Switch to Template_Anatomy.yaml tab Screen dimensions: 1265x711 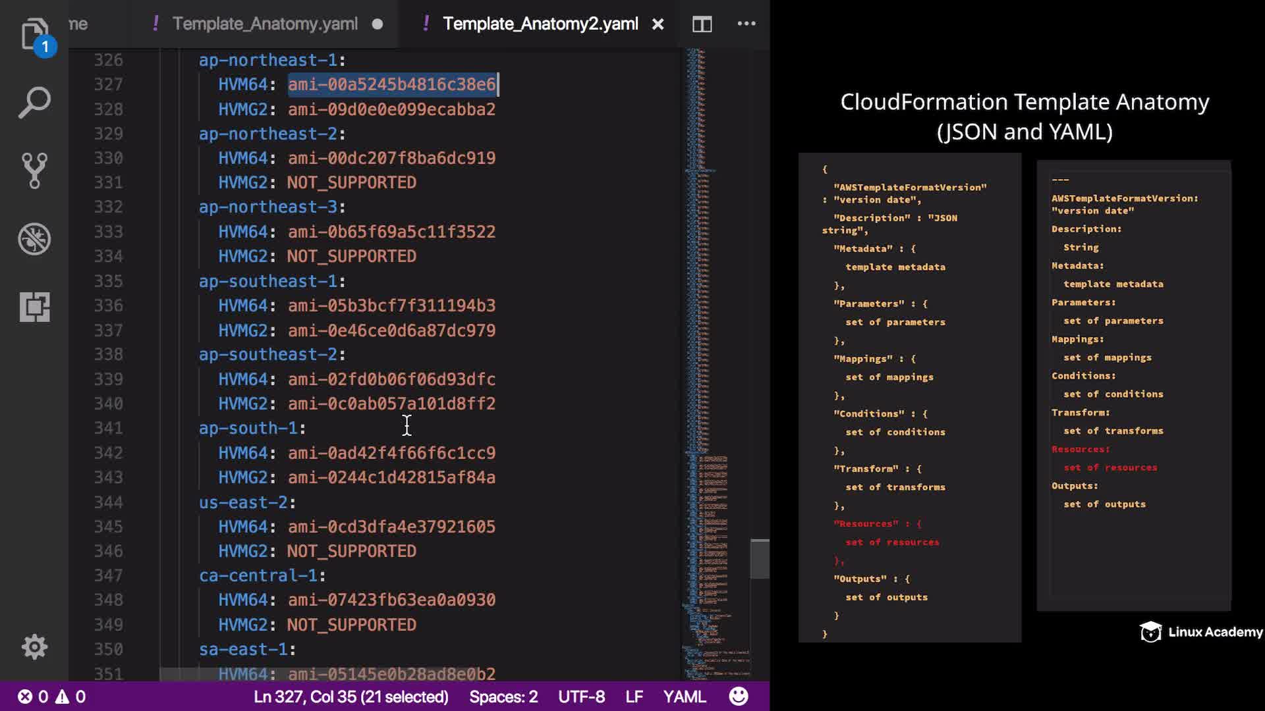(265, 24)
